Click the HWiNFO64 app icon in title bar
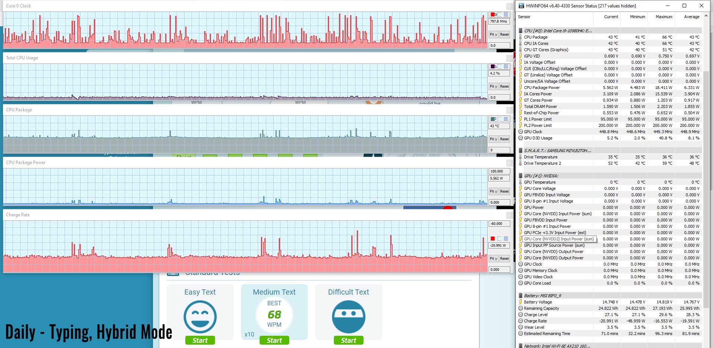 (521, 6)
